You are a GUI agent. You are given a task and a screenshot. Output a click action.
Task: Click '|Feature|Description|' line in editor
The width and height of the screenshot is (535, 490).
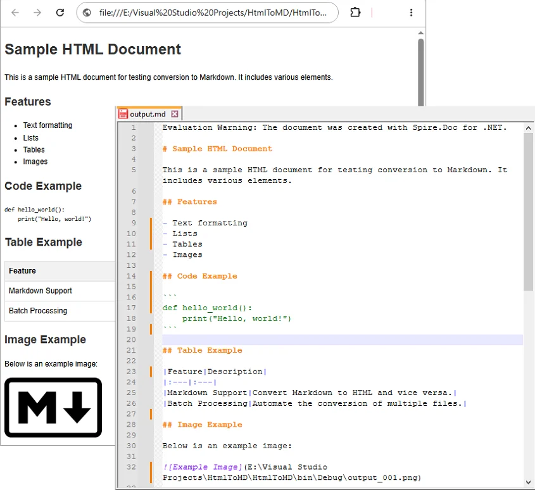pos(215,372)
